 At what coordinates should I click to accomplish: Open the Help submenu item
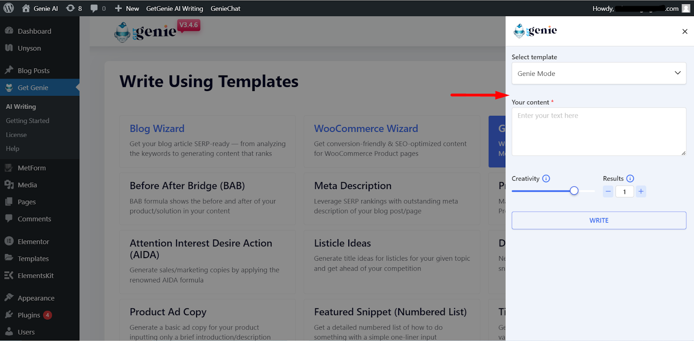[x=13, y=148]
